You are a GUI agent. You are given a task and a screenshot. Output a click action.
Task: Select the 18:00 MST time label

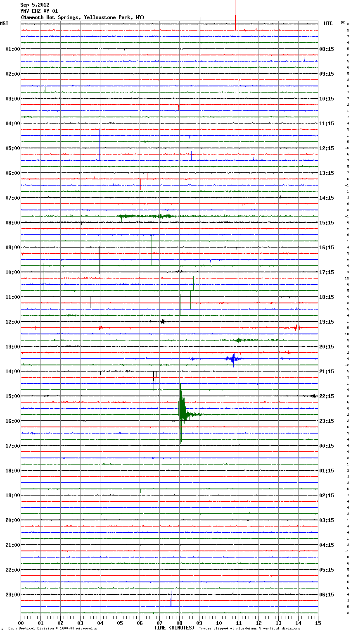(13, 471)
